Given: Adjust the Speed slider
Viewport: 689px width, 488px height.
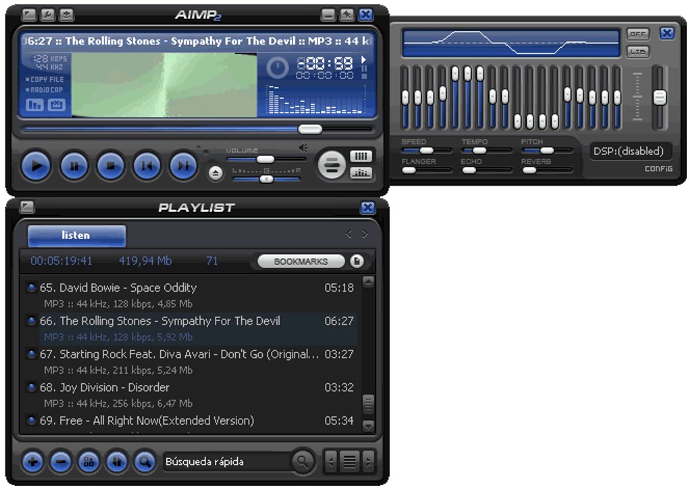Looking at the screenshot, I should pos(426,151).
